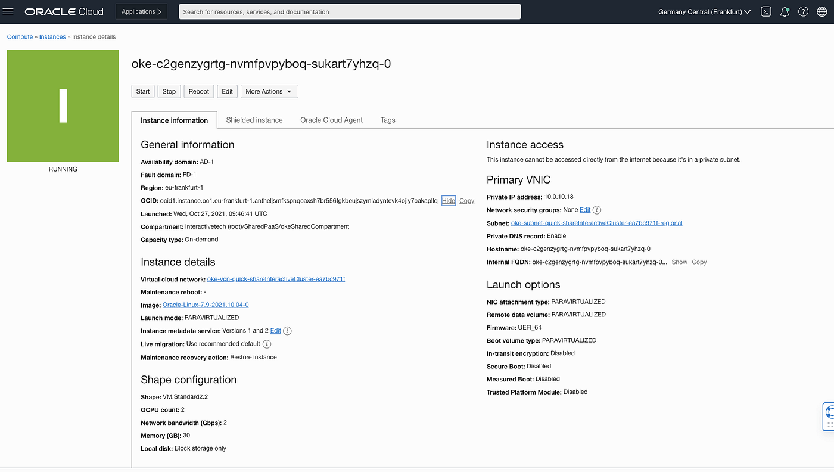Focus the resources search field
The image size is (834, 472).
[x=350, y=11]
